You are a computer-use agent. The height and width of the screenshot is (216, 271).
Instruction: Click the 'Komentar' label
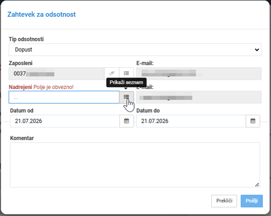click(x=22, y=138)
